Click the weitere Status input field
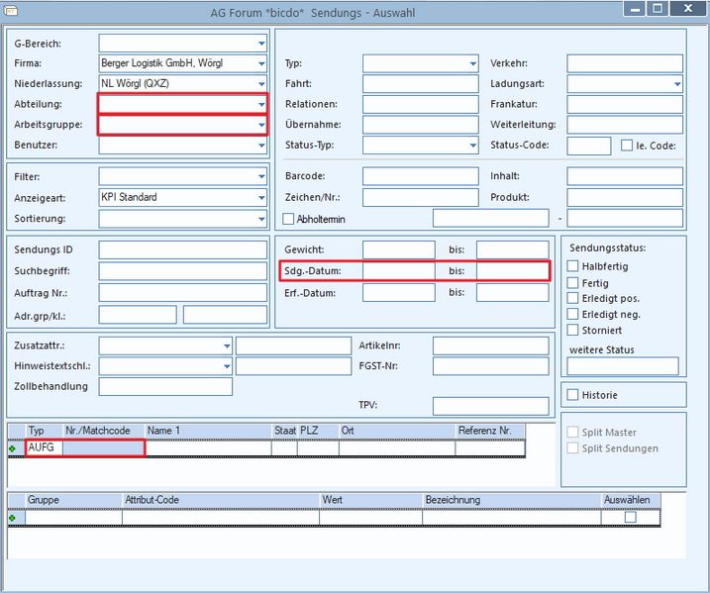 pyautogui.click(x=623, y=366)
